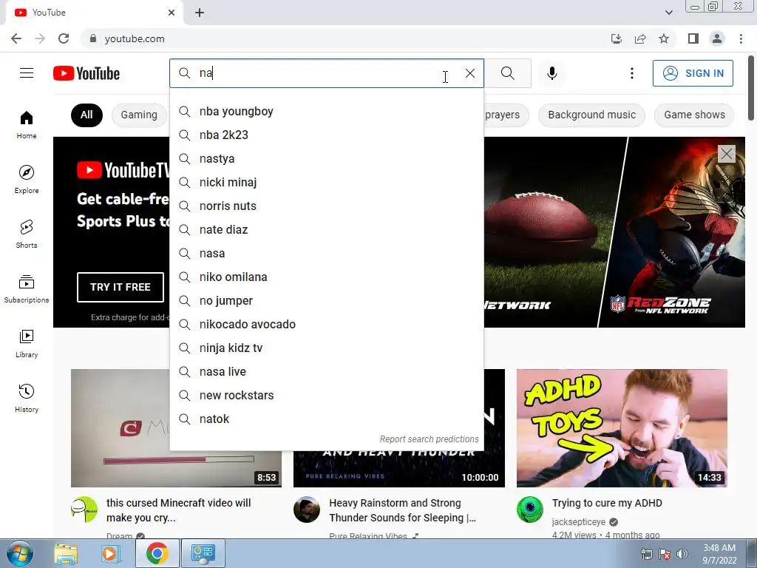Open Library in sidebar
This screenshot has width=757, height=568.
[27, 343]
